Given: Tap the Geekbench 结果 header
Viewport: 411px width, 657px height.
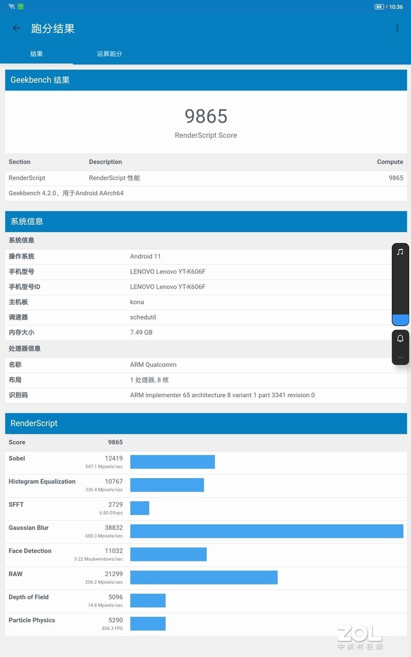Looking at the screenshot, I should [206, 80].
